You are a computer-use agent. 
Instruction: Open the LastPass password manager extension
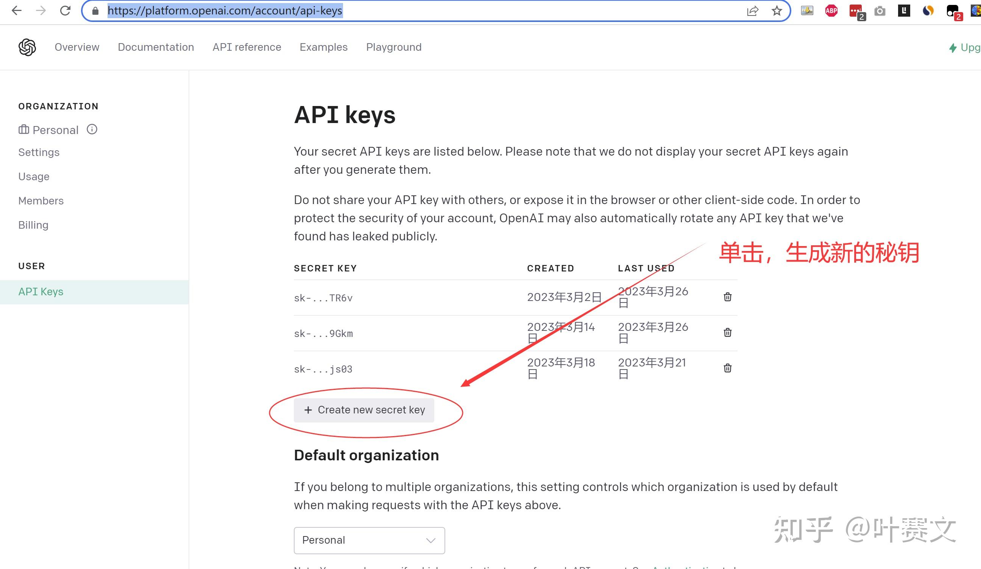(855, 10)
